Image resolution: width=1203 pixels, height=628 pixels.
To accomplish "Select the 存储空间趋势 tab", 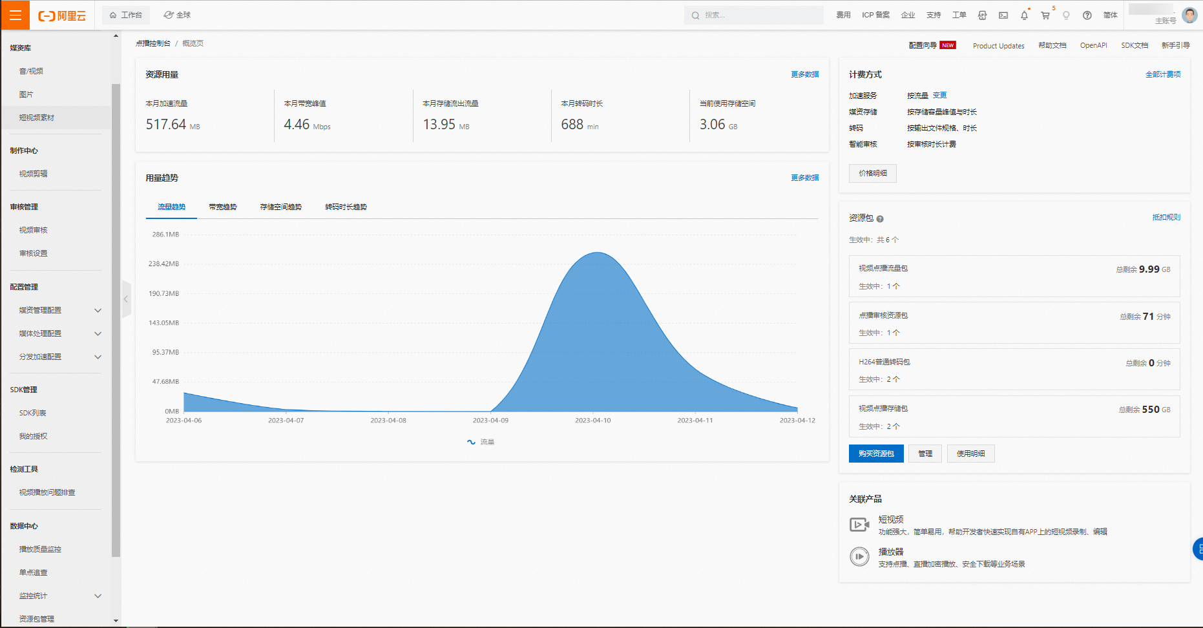I will pyautogui.click(x=280, y=207).
